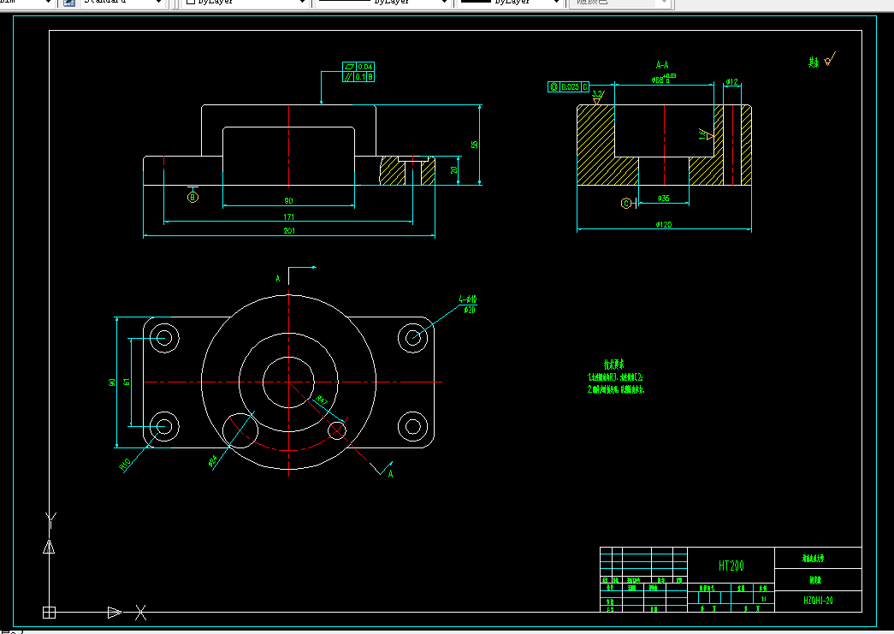
Task: Select the datum B circle symbol
Action: pyautogui.click(x=192, y=198)
